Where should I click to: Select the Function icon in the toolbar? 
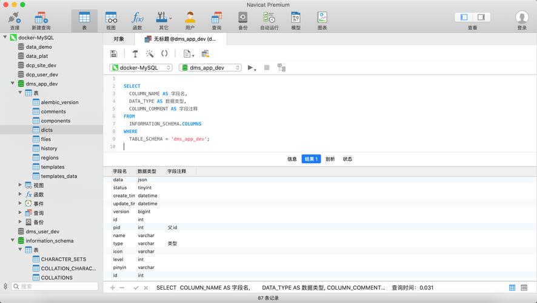(137, 18)
